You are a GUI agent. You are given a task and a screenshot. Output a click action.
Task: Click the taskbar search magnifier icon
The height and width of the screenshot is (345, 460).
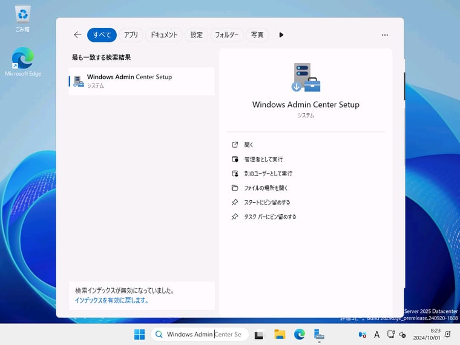159,334
